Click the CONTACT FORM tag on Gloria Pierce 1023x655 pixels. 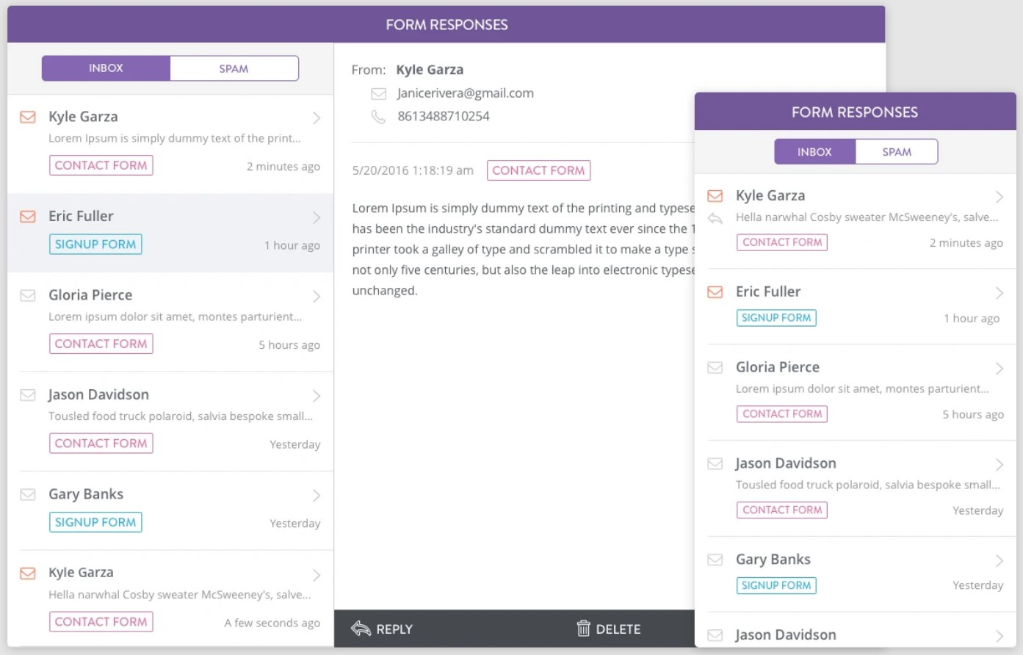[x=101, y=343]
